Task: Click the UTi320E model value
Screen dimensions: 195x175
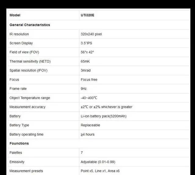Action: (87, 15)
